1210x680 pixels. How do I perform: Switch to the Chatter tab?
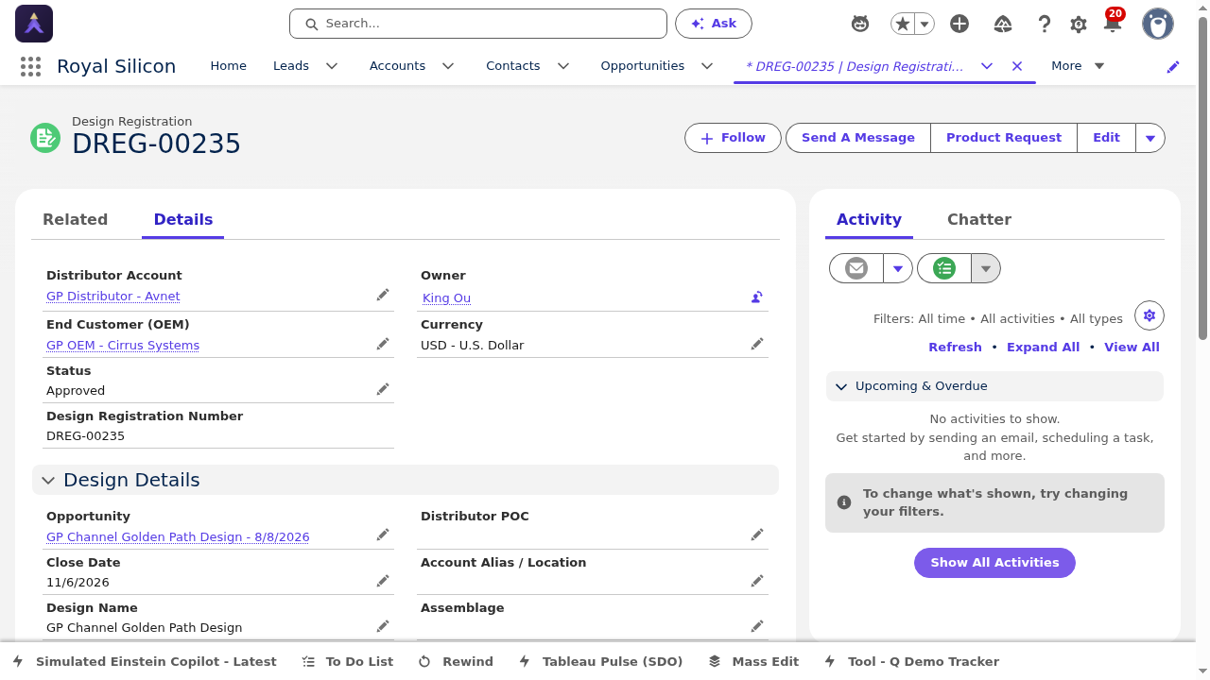tap(979, 219)
